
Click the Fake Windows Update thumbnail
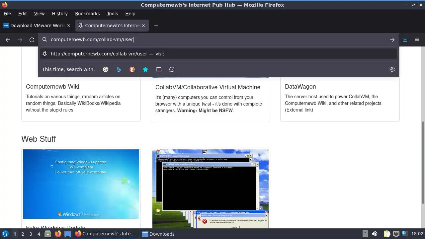tap(81, 184)
